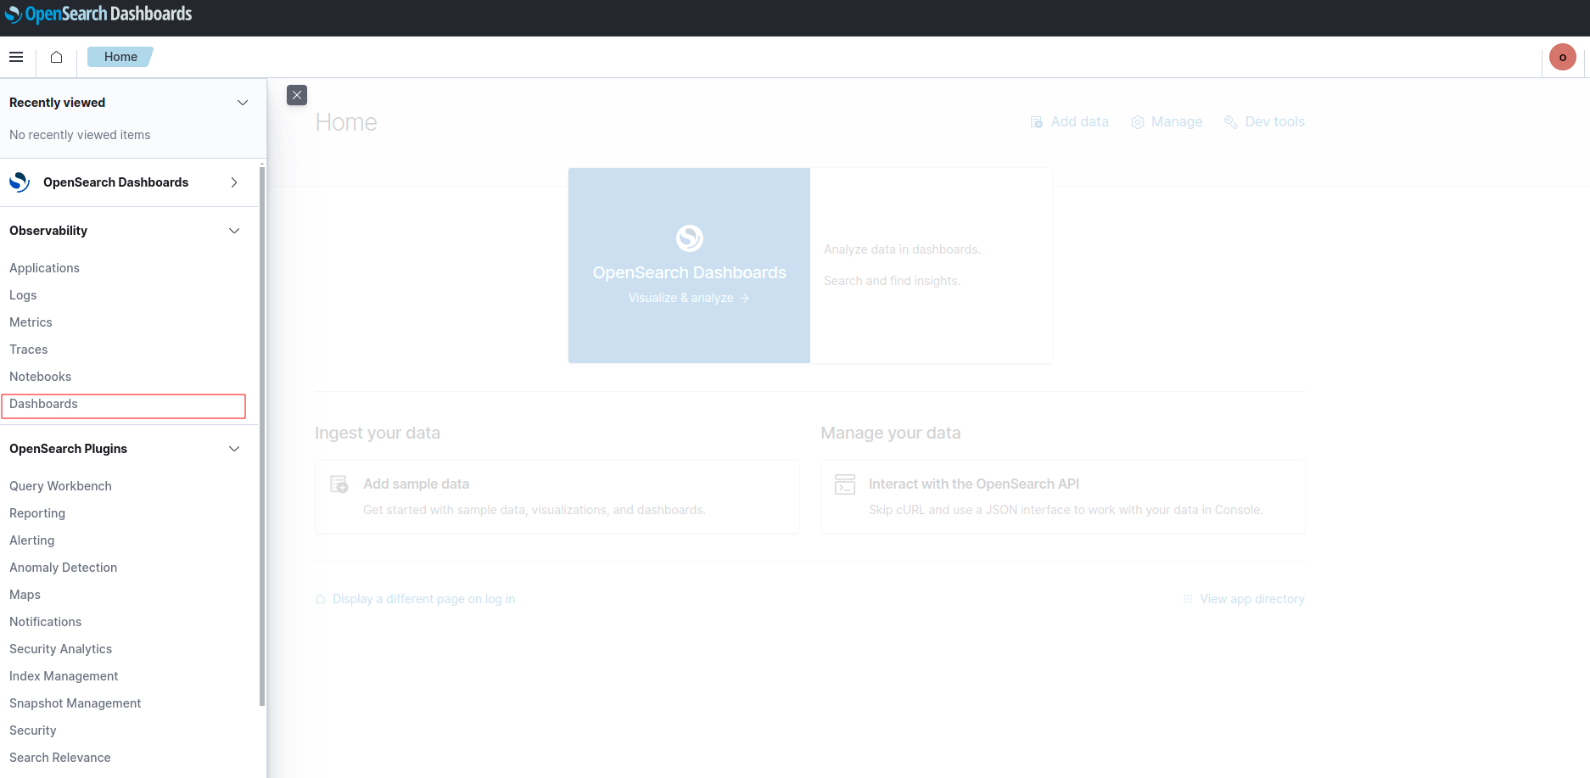Click the OpenSearch Dashboards logo in header
Image resolution: width=1590 pixels, height=778 pixels.
pos(98,14)
